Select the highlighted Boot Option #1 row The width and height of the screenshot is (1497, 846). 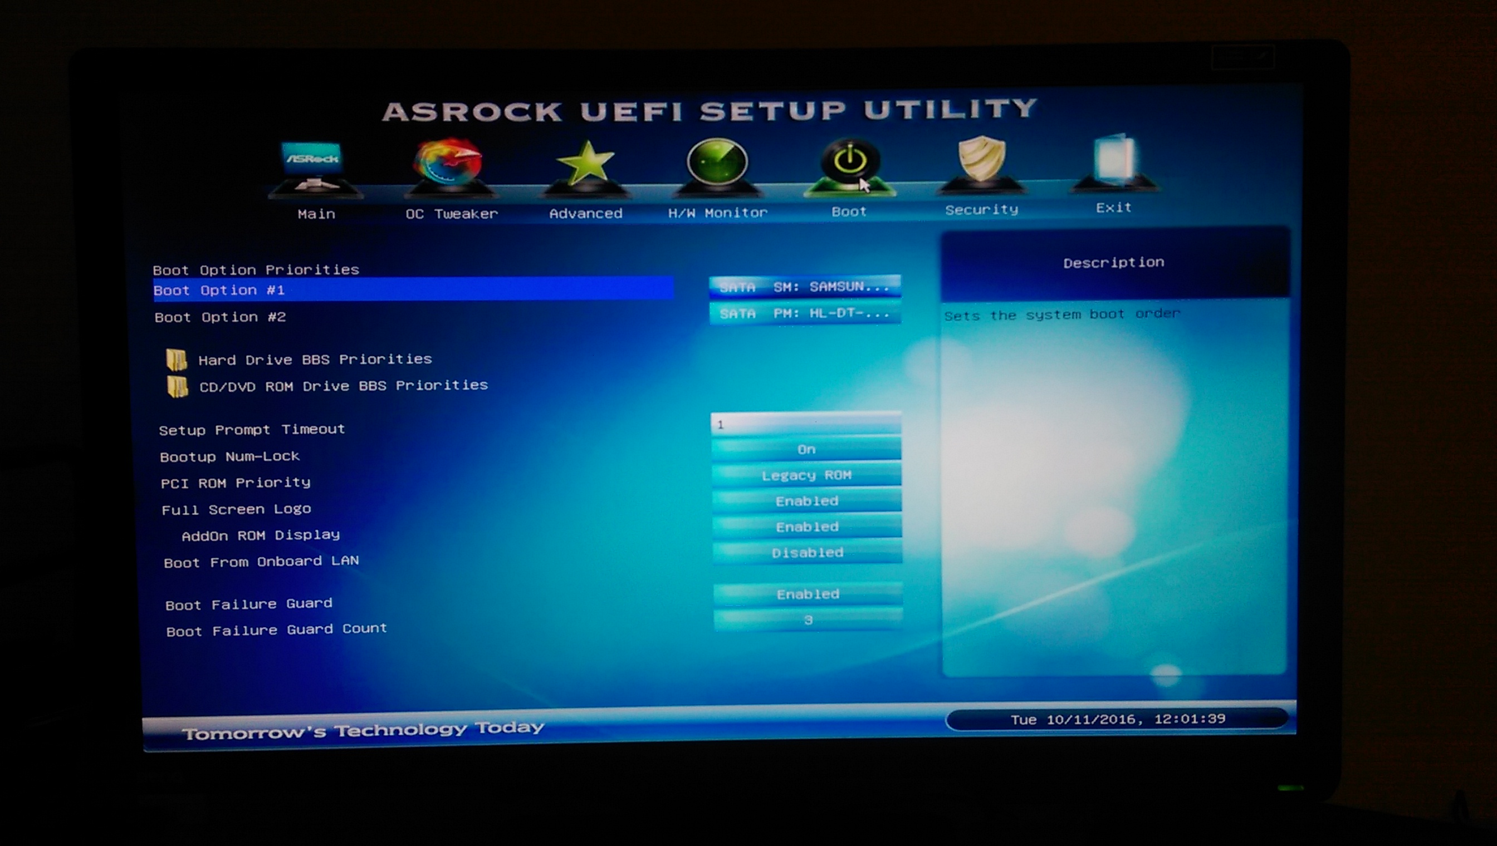pyautogui.click(x=413, y=290)
